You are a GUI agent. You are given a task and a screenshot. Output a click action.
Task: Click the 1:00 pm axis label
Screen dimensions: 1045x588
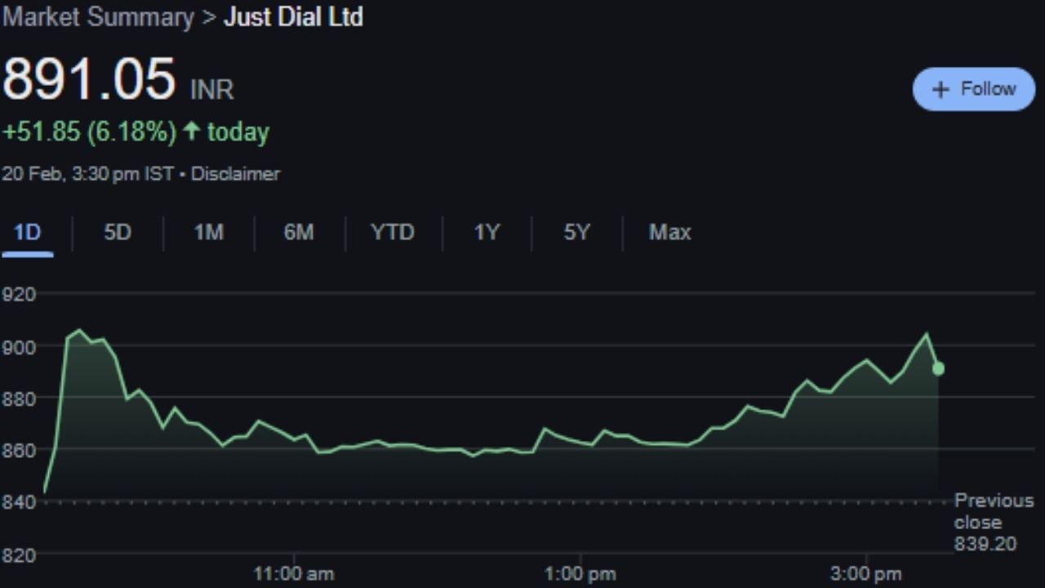580,574
